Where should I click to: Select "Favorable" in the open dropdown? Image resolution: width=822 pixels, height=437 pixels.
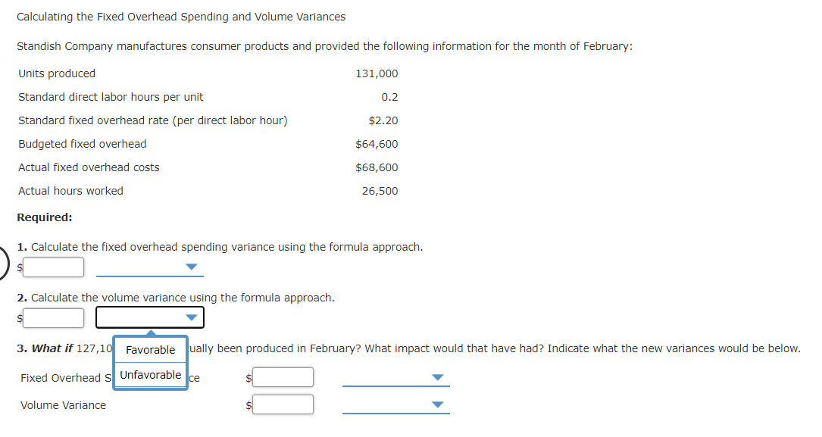click(149, 349)
